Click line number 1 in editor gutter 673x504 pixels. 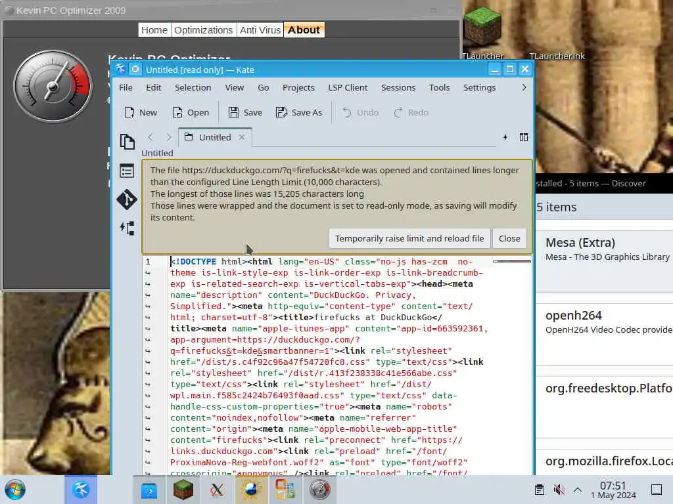coord(148,261)
